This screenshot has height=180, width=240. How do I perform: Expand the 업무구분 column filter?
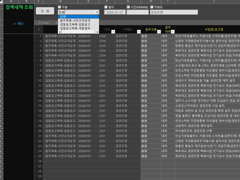[159, 32]
